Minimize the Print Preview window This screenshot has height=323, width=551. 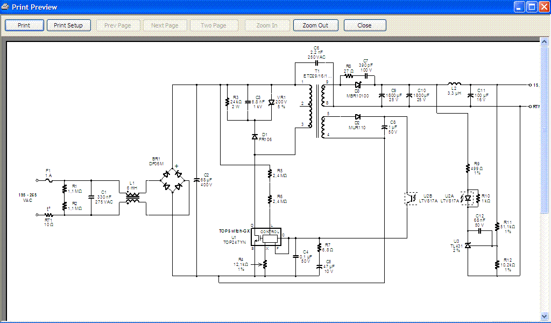coord(520,6)
